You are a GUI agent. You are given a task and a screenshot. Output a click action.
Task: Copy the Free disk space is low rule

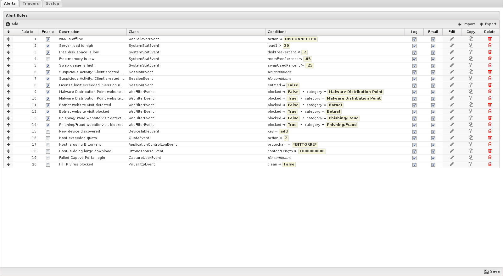[x=471, y=52]
